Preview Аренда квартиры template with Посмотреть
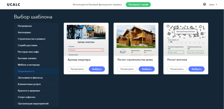 point(77,69)
